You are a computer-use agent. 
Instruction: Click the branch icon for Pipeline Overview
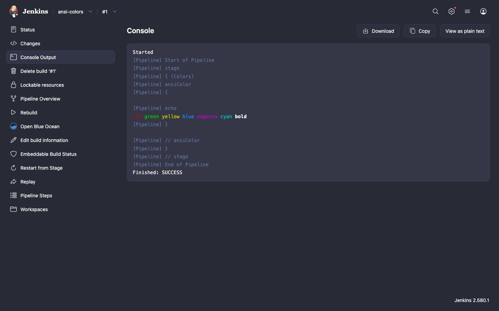click(x=14, y=98)
